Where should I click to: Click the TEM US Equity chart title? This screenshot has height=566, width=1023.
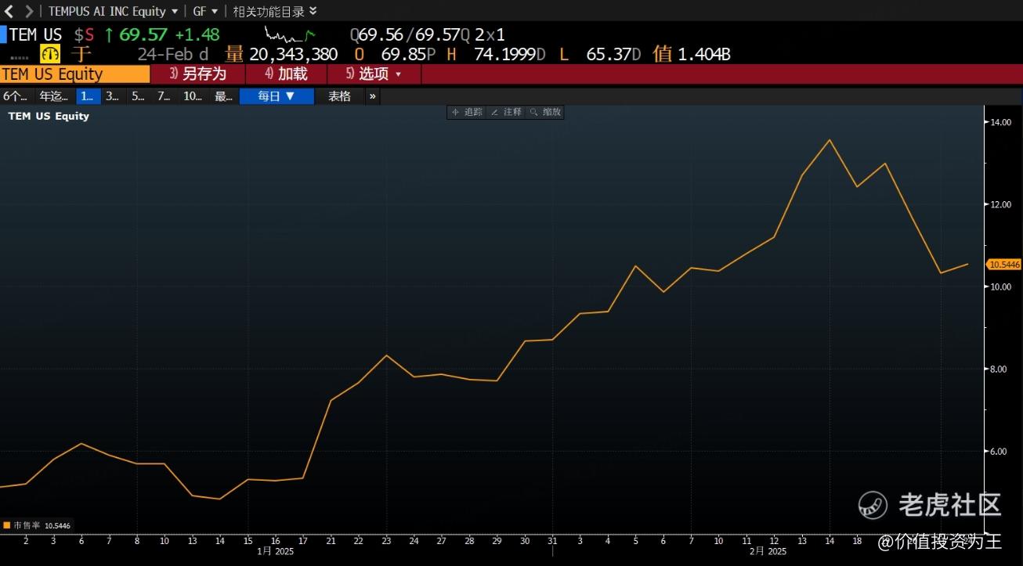[x=49, y=116]
